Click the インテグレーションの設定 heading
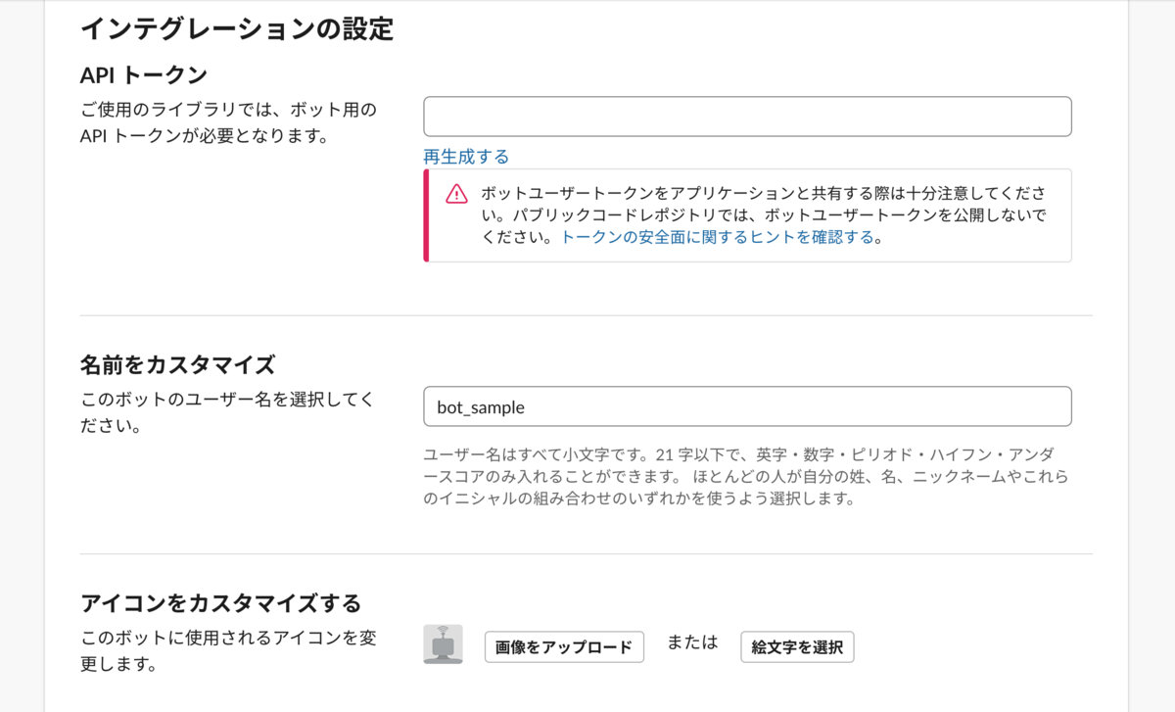1175x712 pixels. 237,28
